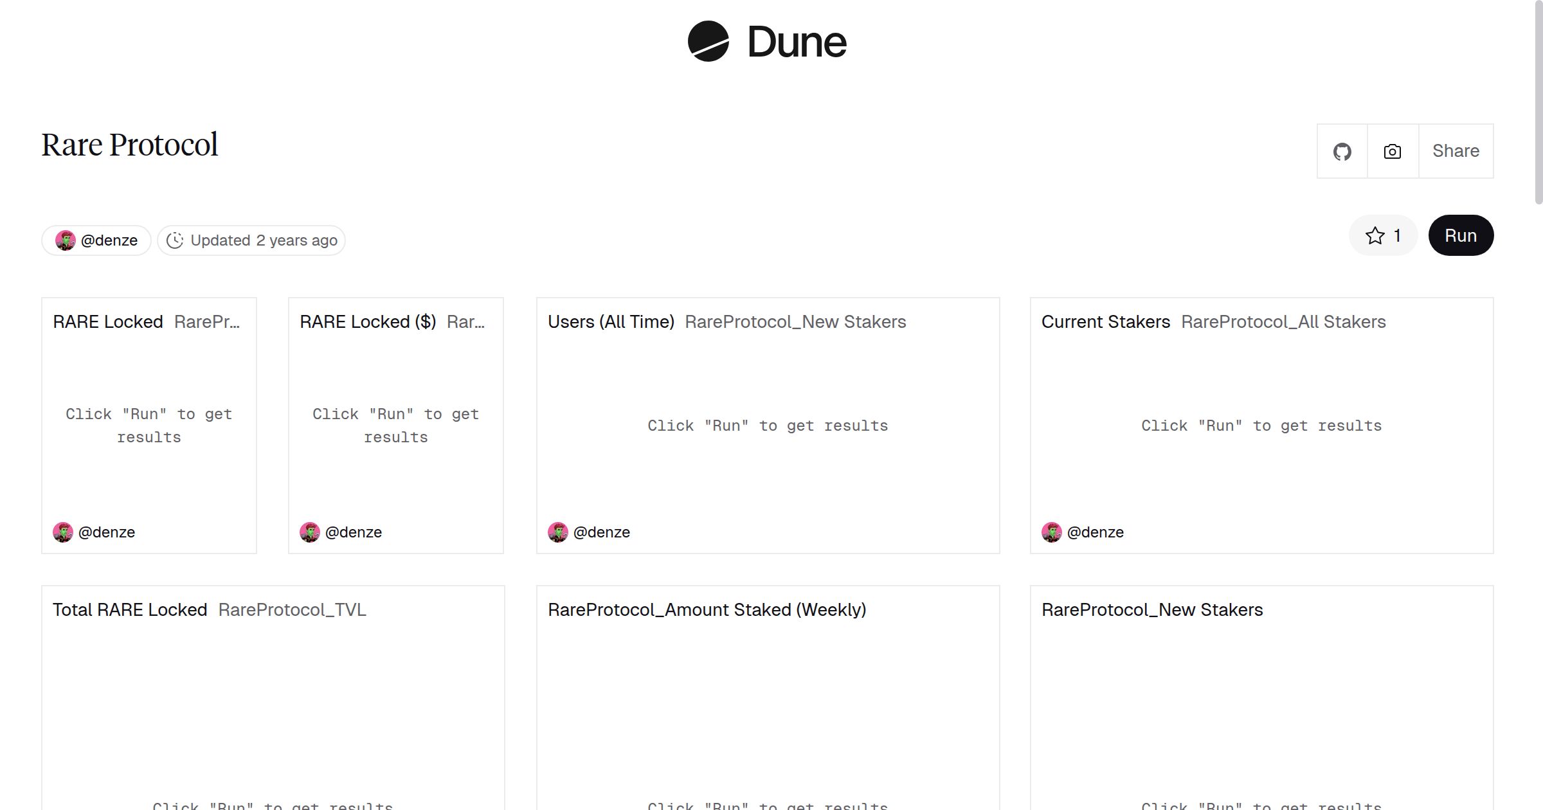This screenshot has width=1543, height=810.
Task: Open the @denze author profile chip
Action: pos(109,240)
